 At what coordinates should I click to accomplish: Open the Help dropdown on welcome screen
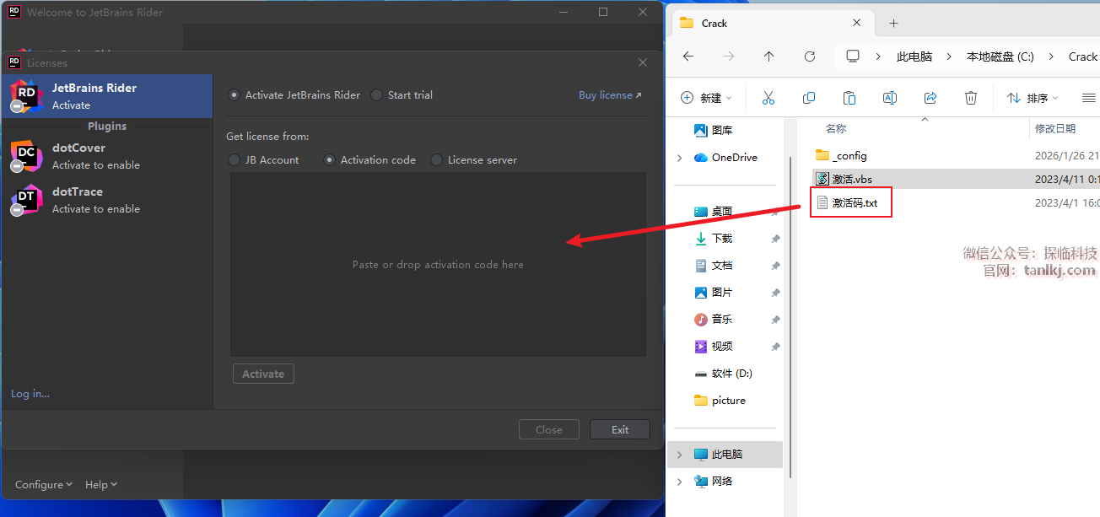(100, 485)
